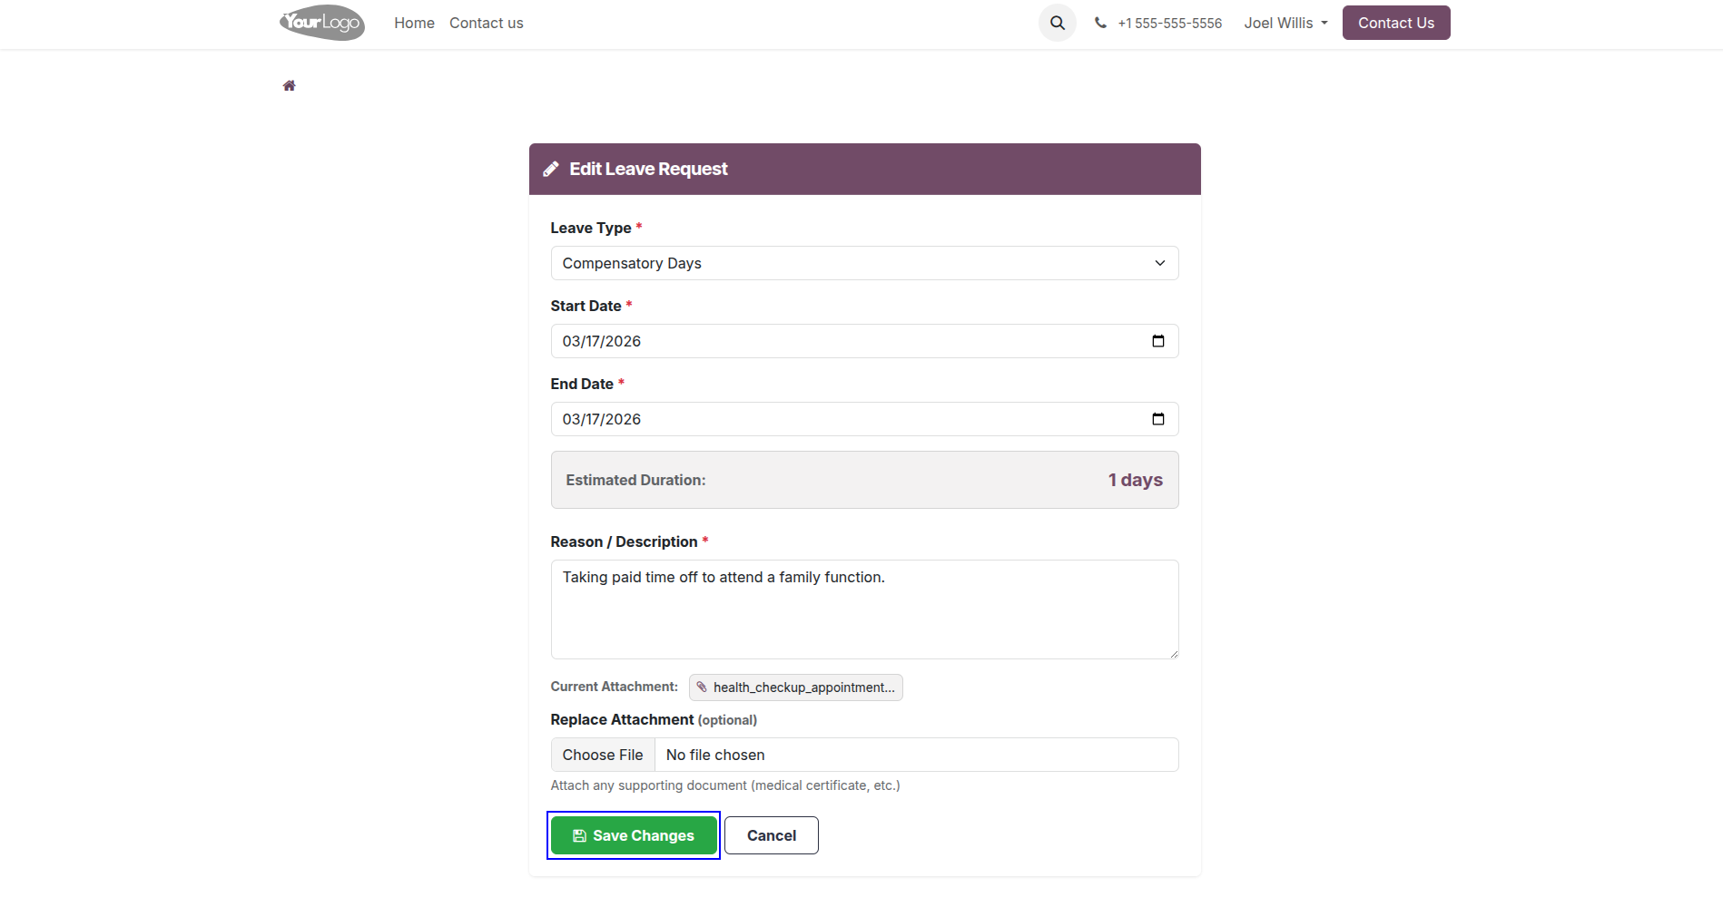Image resolution: width=1723 pixels, height=897 pixels.
Task: Click the +1 555-555-5556 phone number
Action: click(1170, 24)
